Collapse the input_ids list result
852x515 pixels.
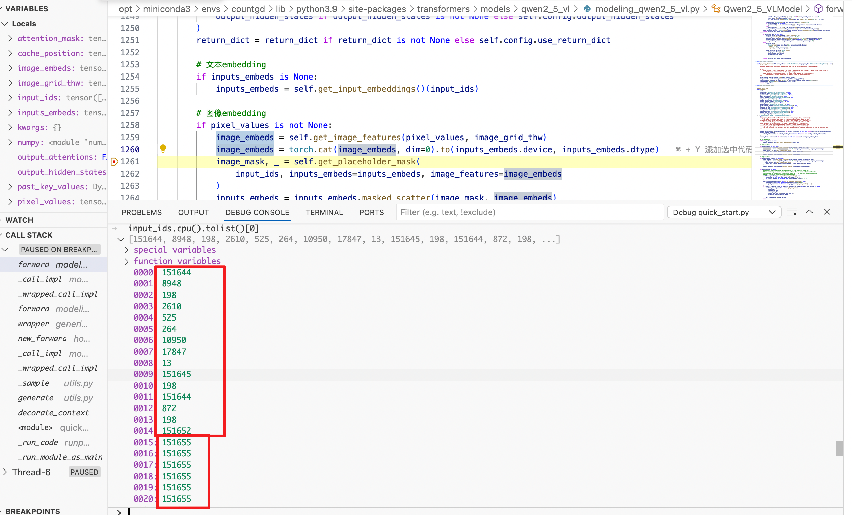121,239
